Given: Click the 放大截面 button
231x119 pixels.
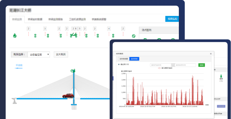Looking at the screenshot, I should pyautogui.click(x=61, y=54).
